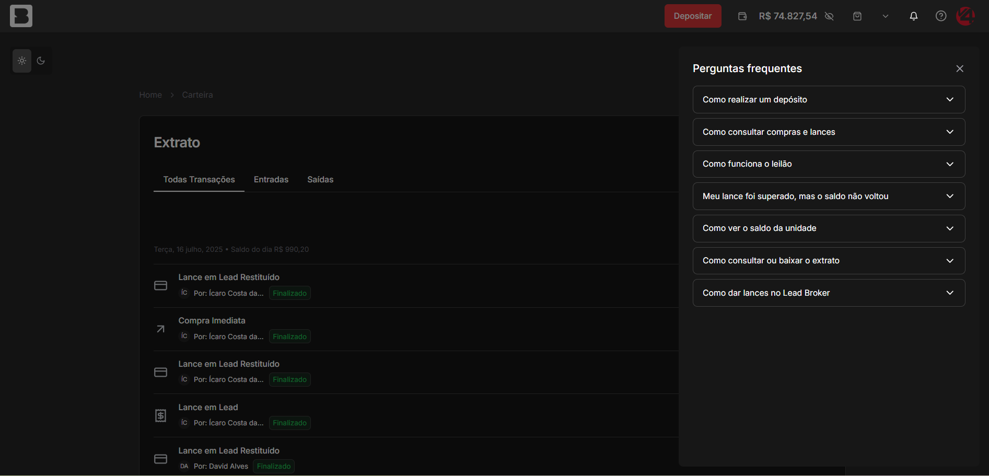This screenshot has width=989, height=476.
Task: Expand 'Como funciona o leilão' question
Action: tap(828, 164)
